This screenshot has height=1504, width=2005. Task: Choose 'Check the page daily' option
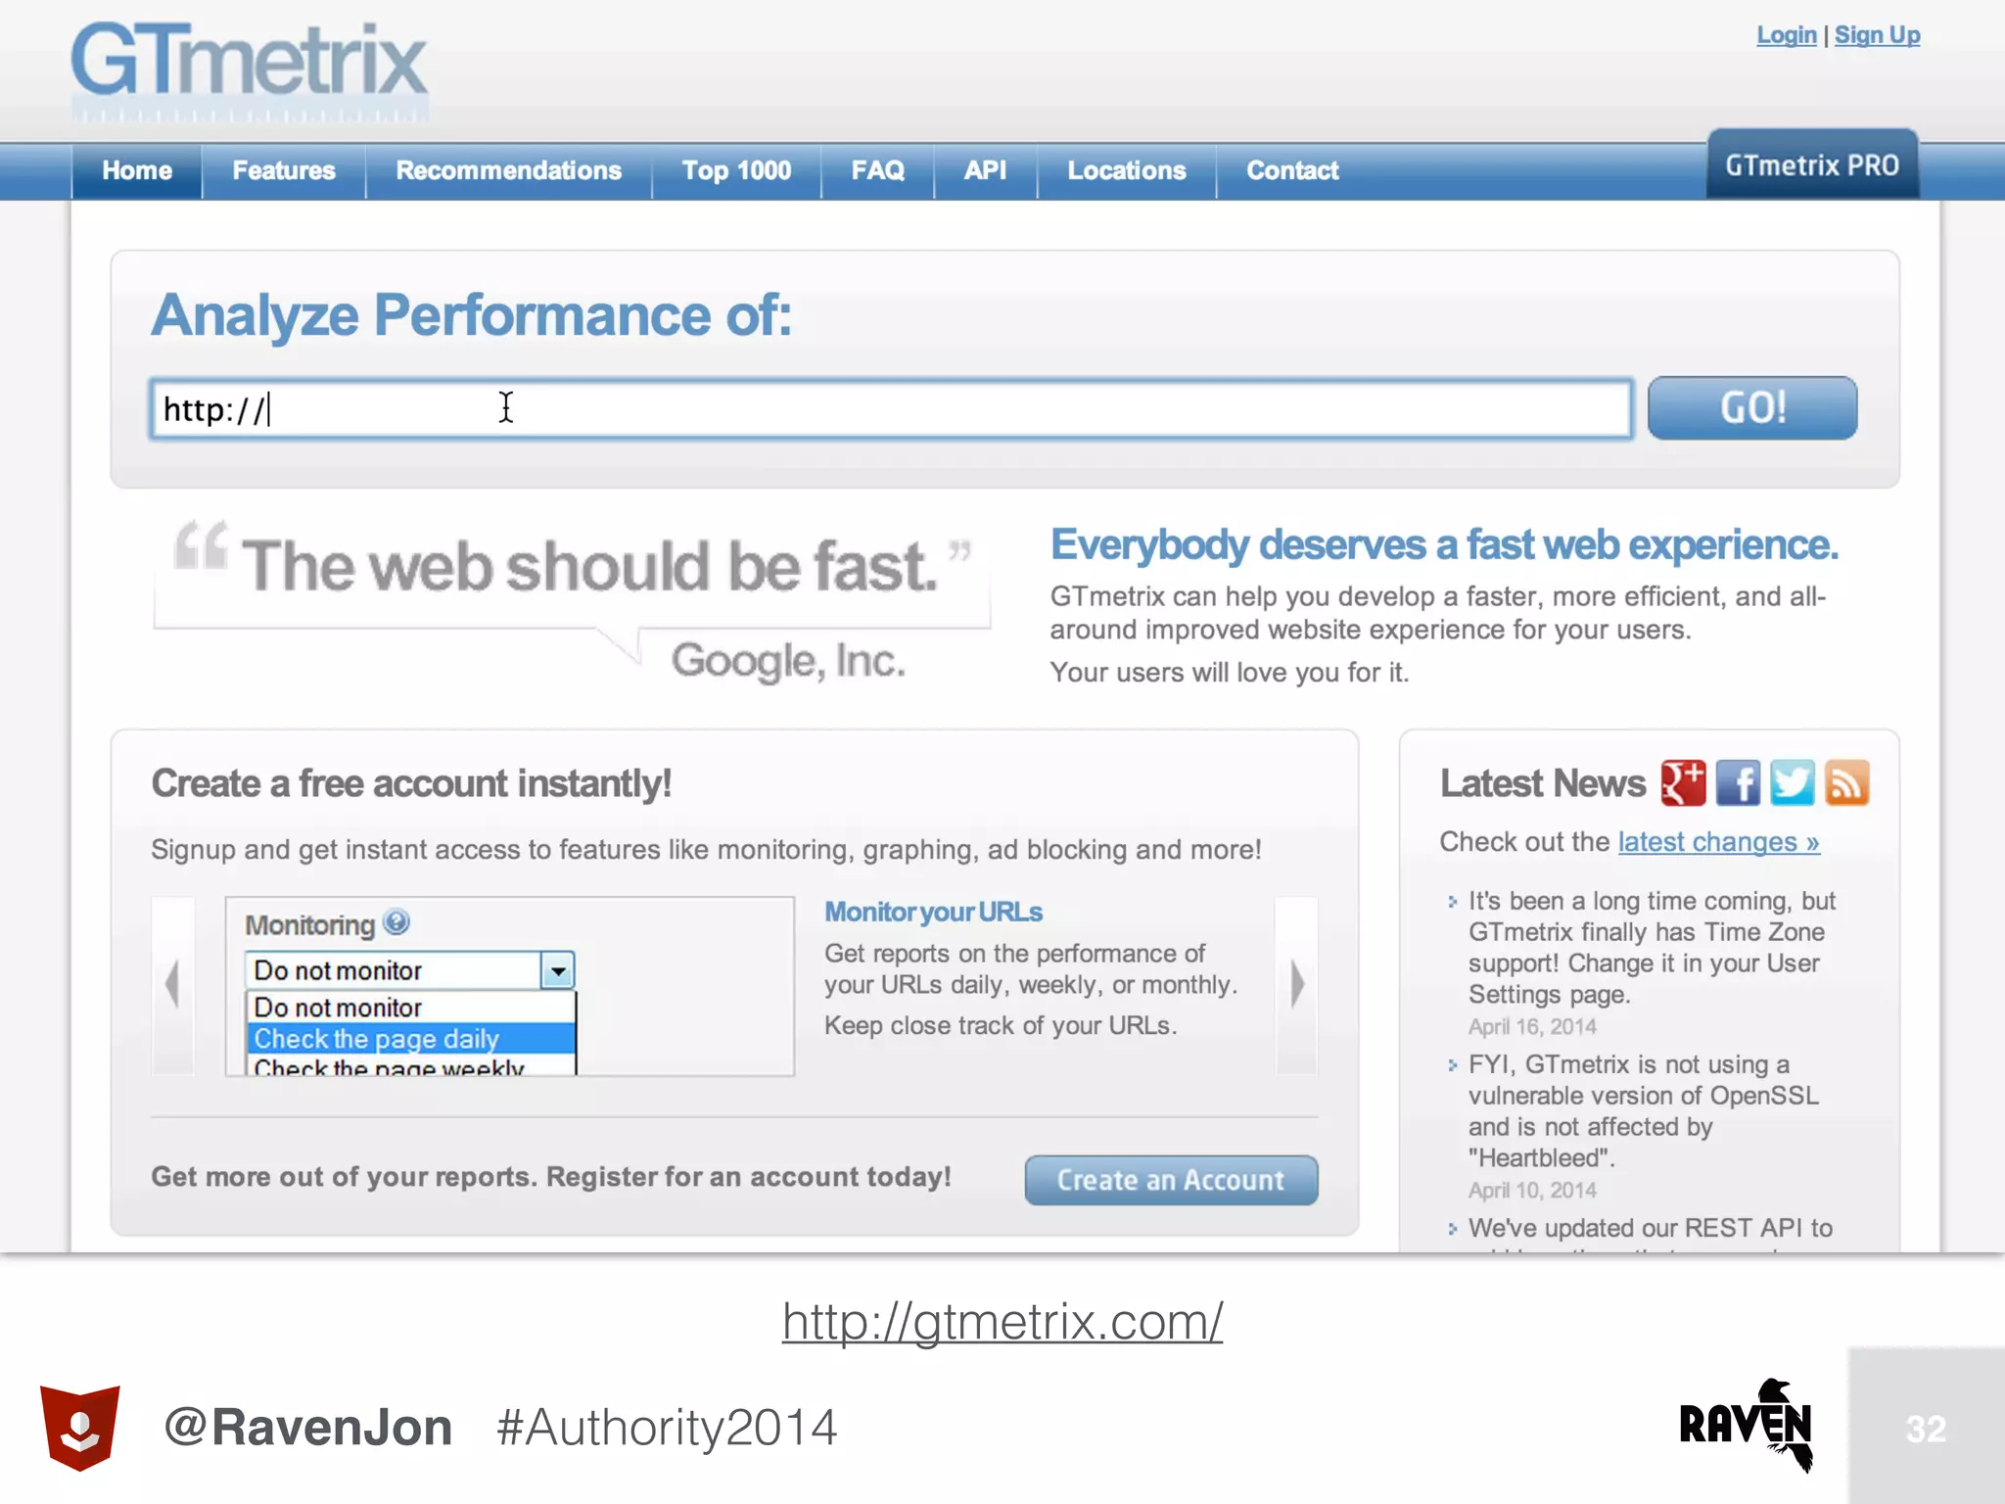411,1039
